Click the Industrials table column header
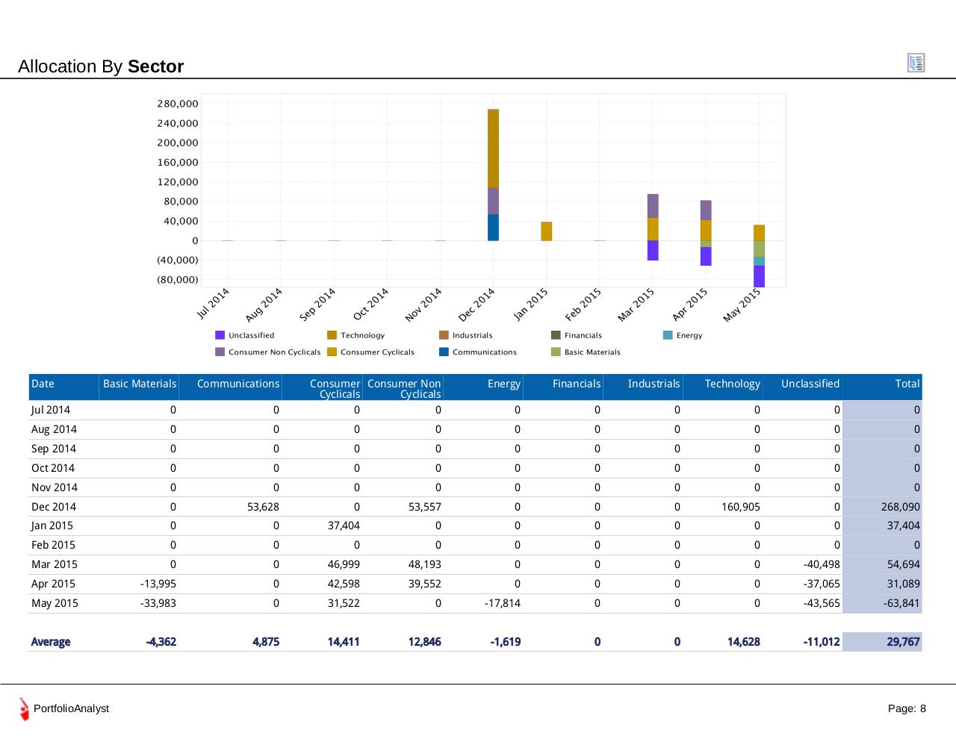The image size is (956, 739). tap(644, 387)
